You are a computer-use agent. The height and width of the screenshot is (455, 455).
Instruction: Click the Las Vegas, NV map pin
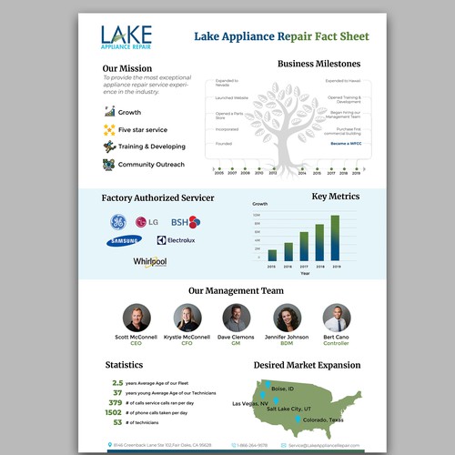[263, 395]
